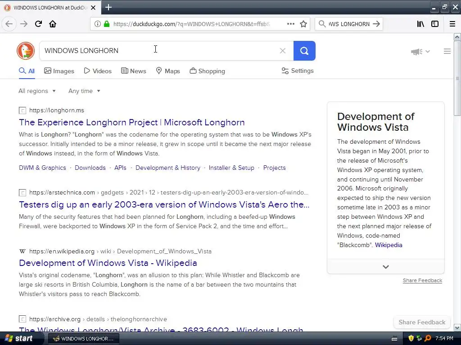Bookmark this page with the star icon
This screenshot has width=461, height=345.
coord(303,24)
